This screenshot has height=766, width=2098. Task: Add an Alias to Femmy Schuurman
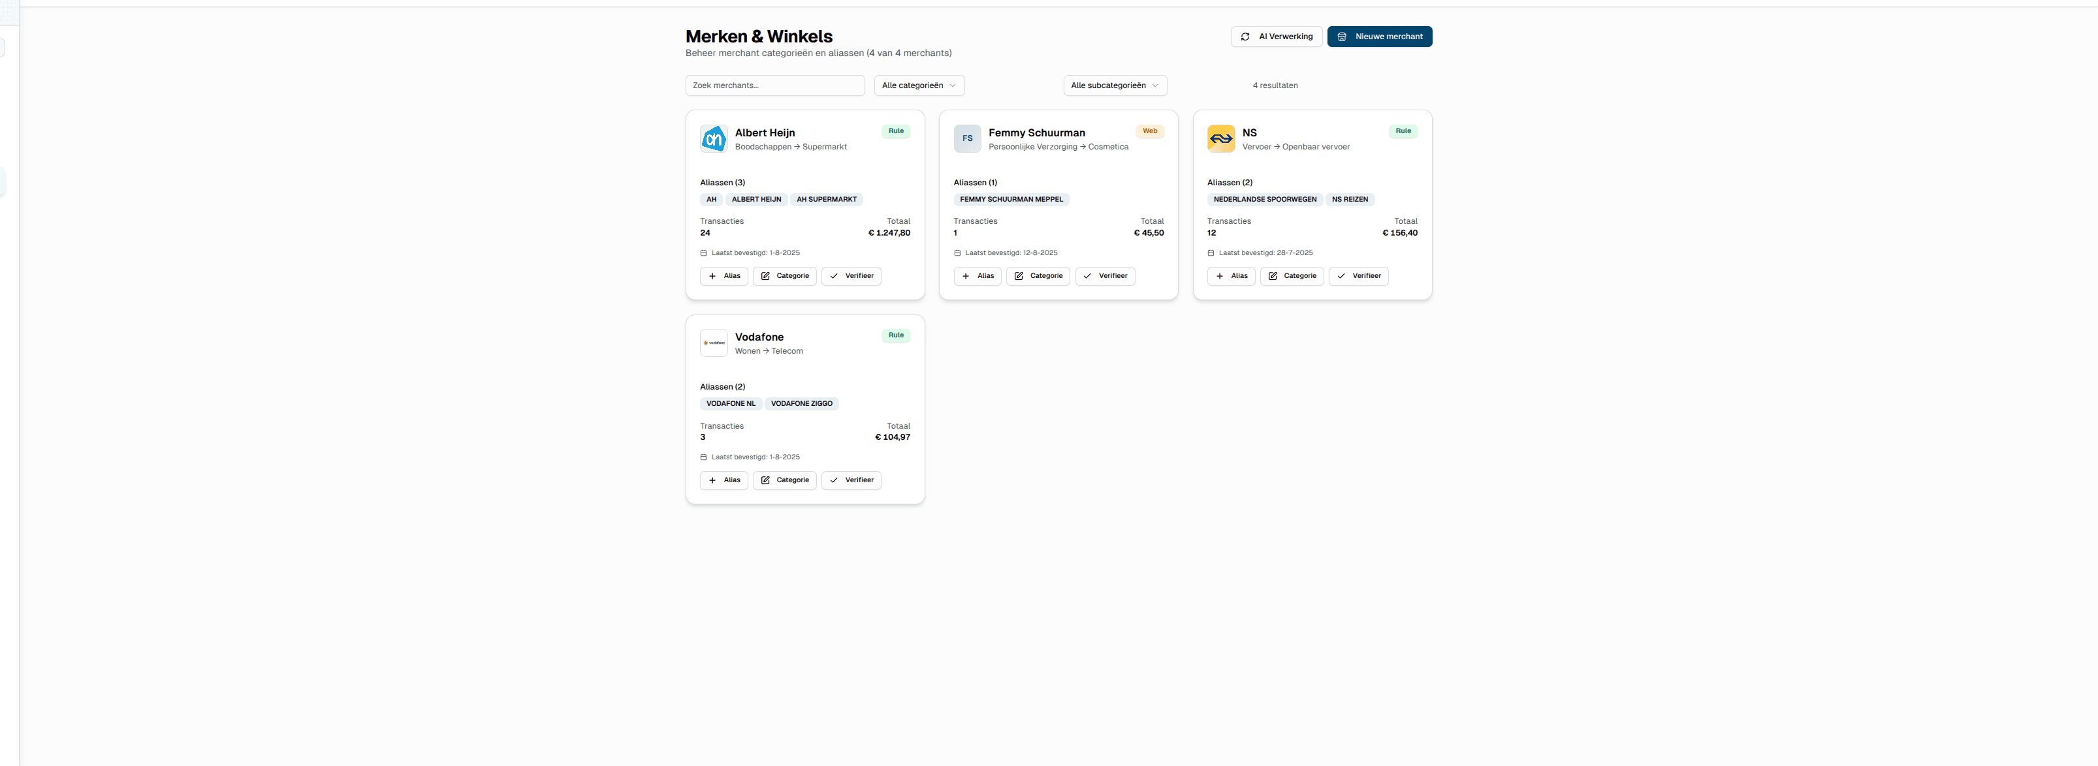977,276
